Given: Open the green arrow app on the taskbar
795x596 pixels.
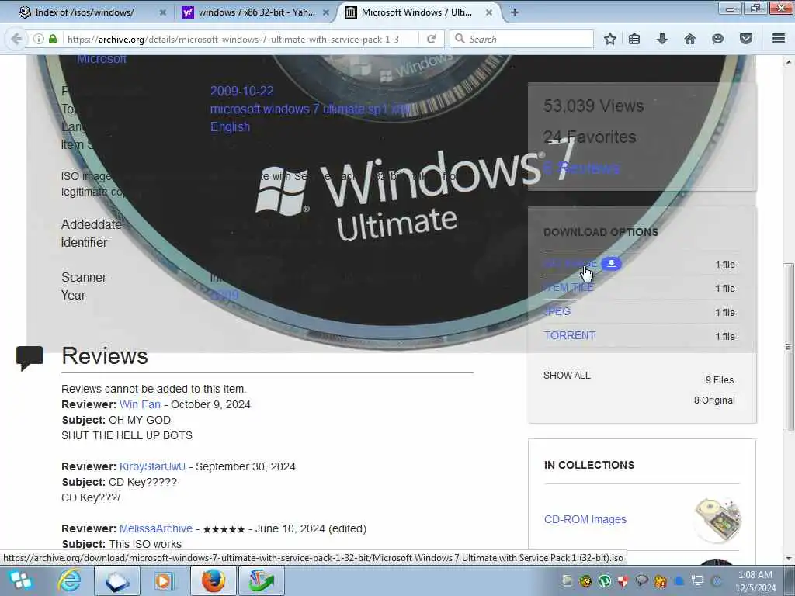Looking at the screenshot, I should pyautogui.click(x=262, y=580).
